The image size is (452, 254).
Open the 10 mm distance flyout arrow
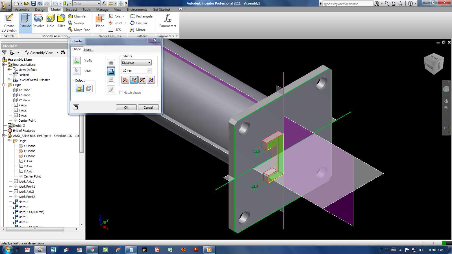point(149,71)
